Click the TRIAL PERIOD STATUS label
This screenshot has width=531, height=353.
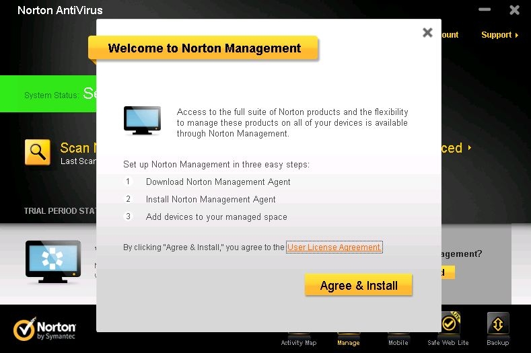coord(60,211)
